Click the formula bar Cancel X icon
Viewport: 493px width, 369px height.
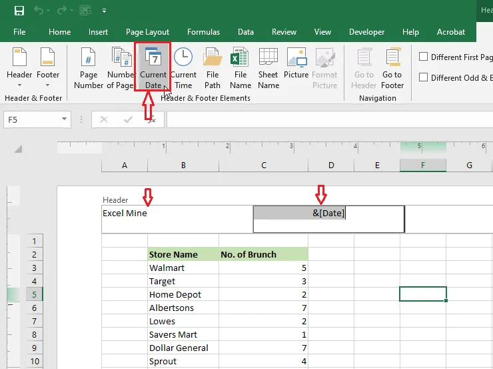coord(104,119)
